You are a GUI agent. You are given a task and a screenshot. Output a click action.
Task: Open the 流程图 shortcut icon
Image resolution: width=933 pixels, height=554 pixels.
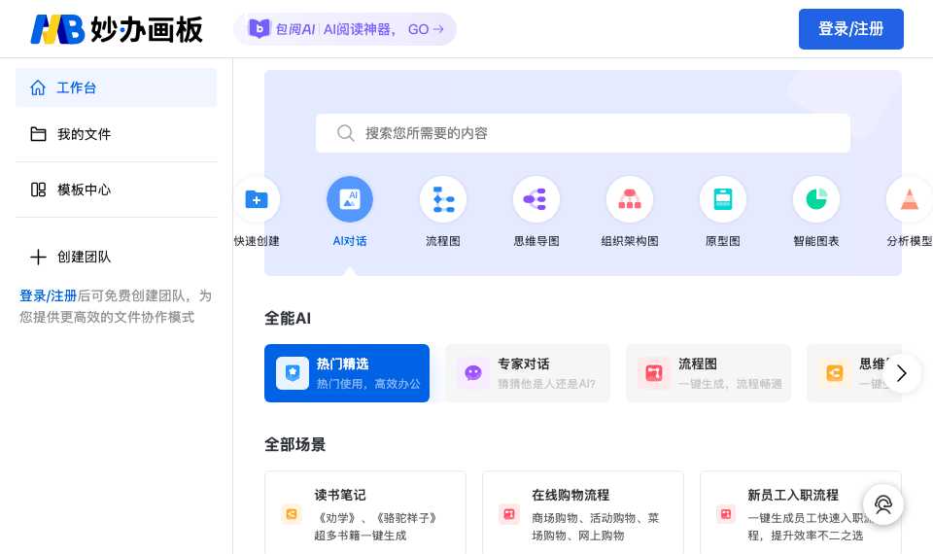coord(443,199)
